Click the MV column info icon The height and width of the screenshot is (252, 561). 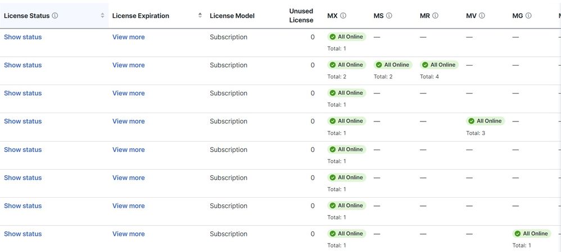(x=482, y=16)
